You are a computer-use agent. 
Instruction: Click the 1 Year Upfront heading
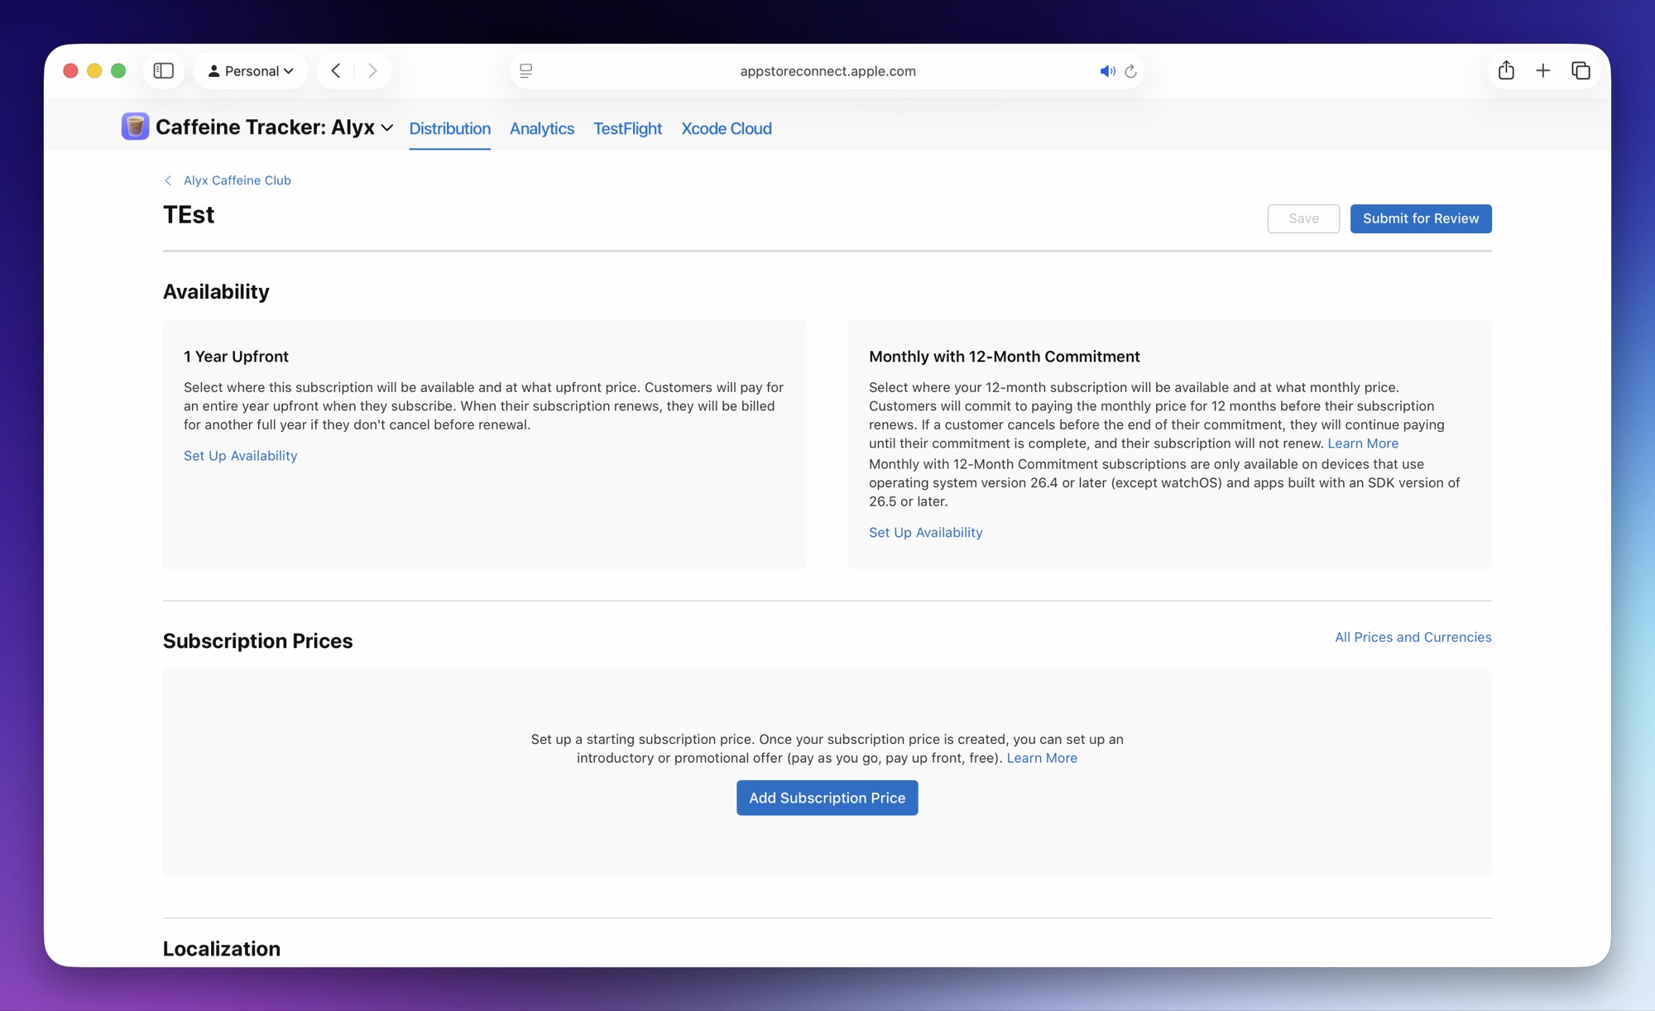236,357
